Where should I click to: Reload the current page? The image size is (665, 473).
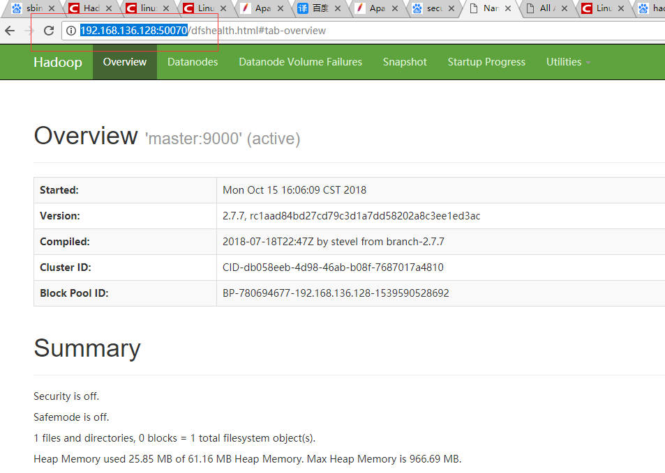click(49, 31)
